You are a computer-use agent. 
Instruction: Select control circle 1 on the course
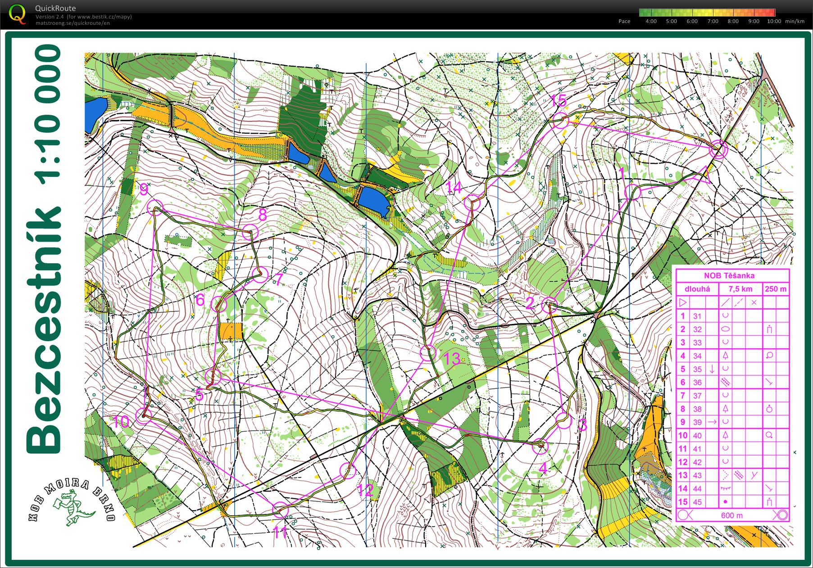[633, 192]
